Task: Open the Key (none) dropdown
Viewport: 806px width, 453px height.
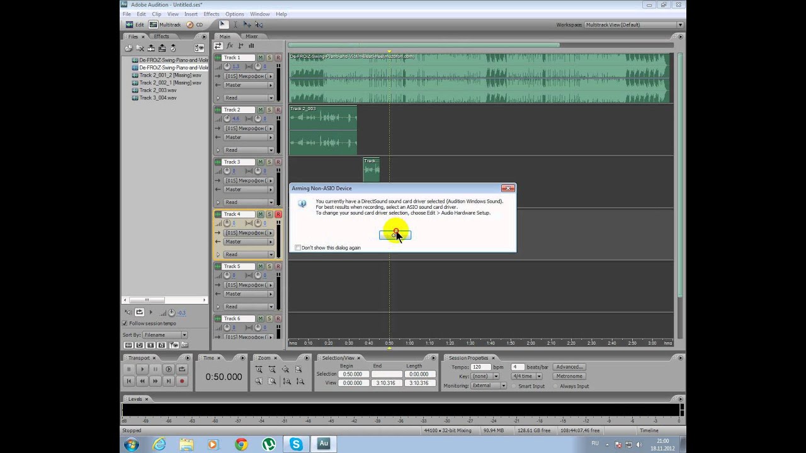Action: (485, 376)
